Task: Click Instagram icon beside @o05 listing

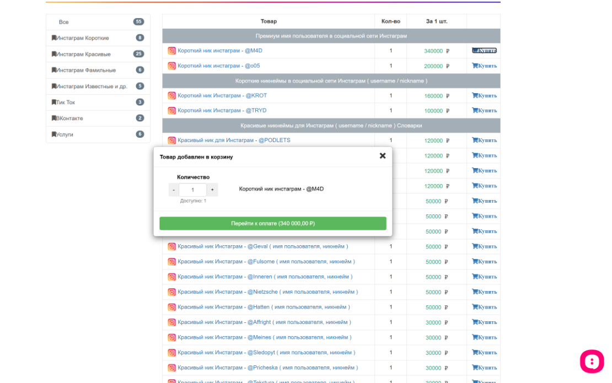Action: tap(171, 66)
